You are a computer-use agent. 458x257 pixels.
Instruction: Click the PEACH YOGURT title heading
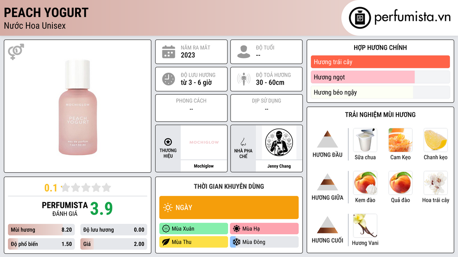click(46, 12)
